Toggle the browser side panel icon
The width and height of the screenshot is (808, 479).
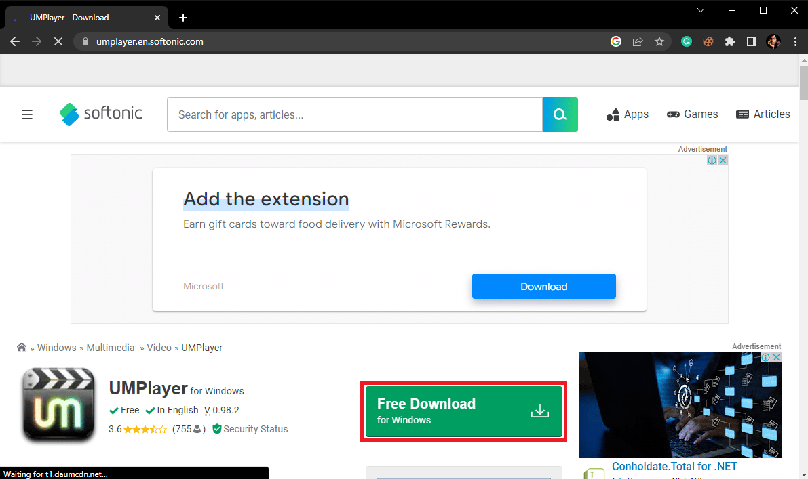pos(751,41)
